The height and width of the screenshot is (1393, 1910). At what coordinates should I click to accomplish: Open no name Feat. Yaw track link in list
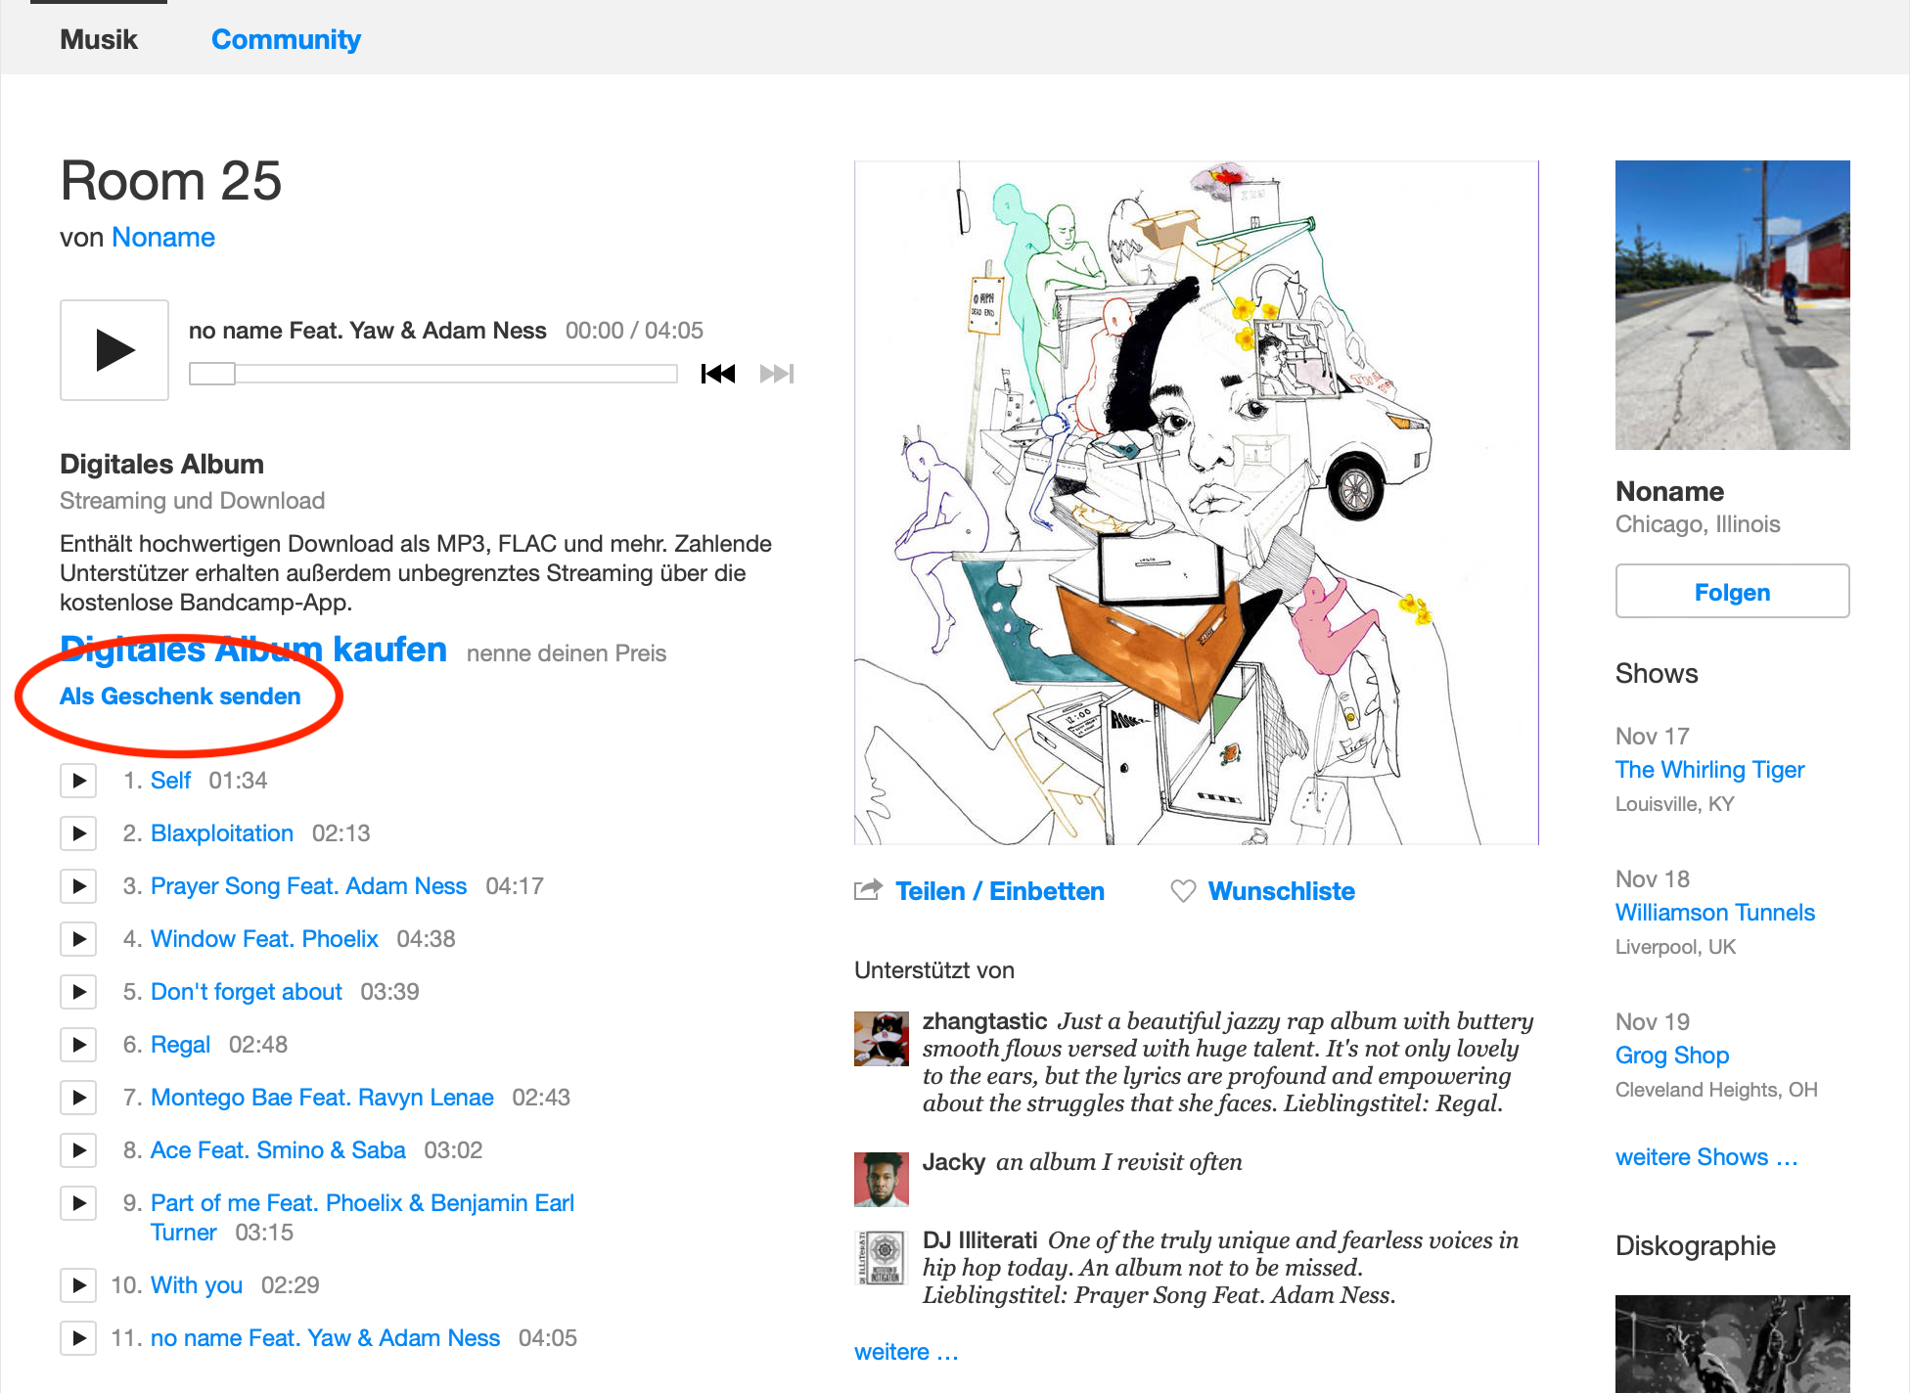point(325,1338)
